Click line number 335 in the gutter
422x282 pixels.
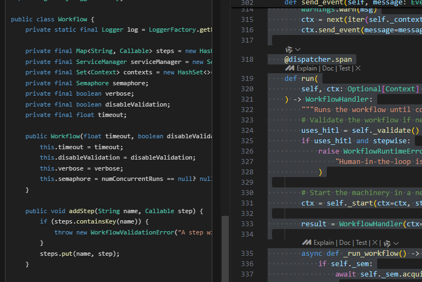coord(247,253)
